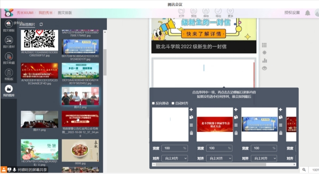Screen dimensions: 319x174
Task: Enable the 自动对齐 checkbox
Action: tap(173, 103)
